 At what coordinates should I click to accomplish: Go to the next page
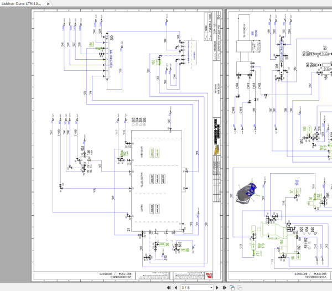coord(217,288)
